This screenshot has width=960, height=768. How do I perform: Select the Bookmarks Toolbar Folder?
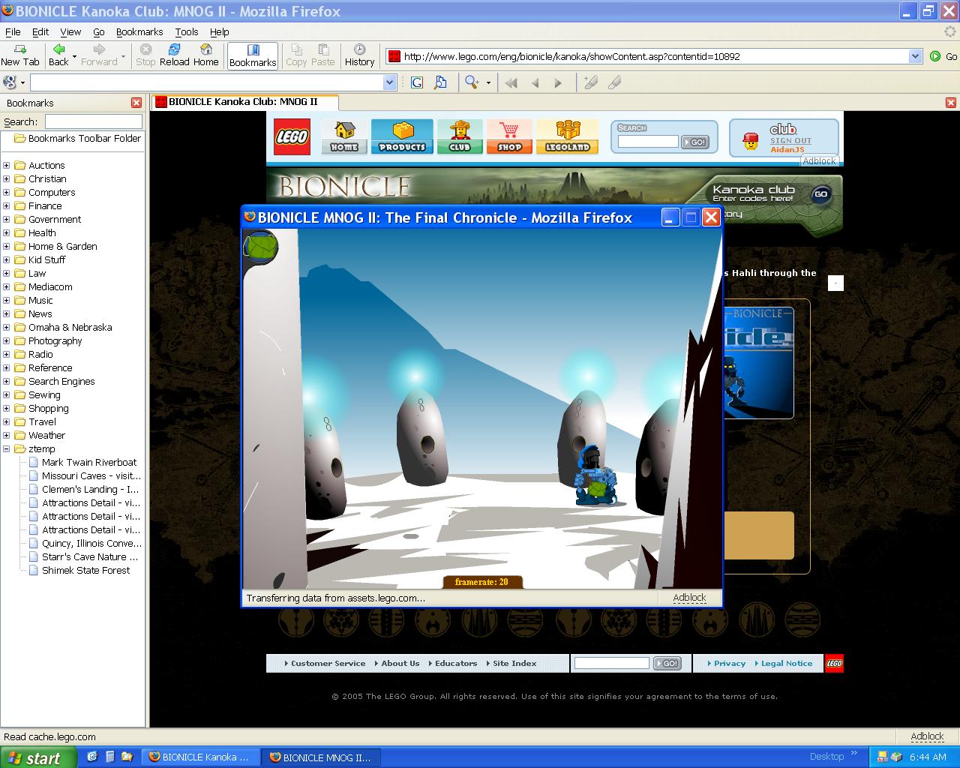click(x=78, y=139)
